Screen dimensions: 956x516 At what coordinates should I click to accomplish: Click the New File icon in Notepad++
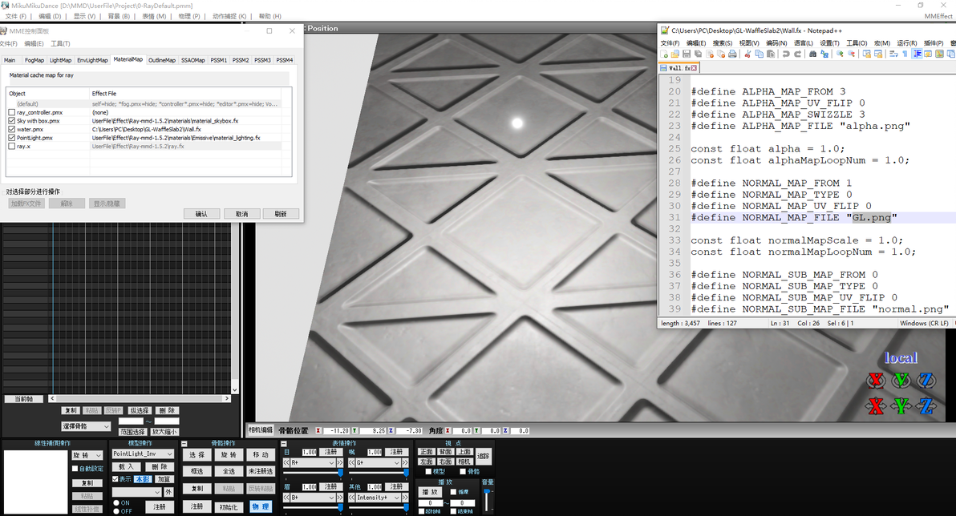[x=664, y=54]
